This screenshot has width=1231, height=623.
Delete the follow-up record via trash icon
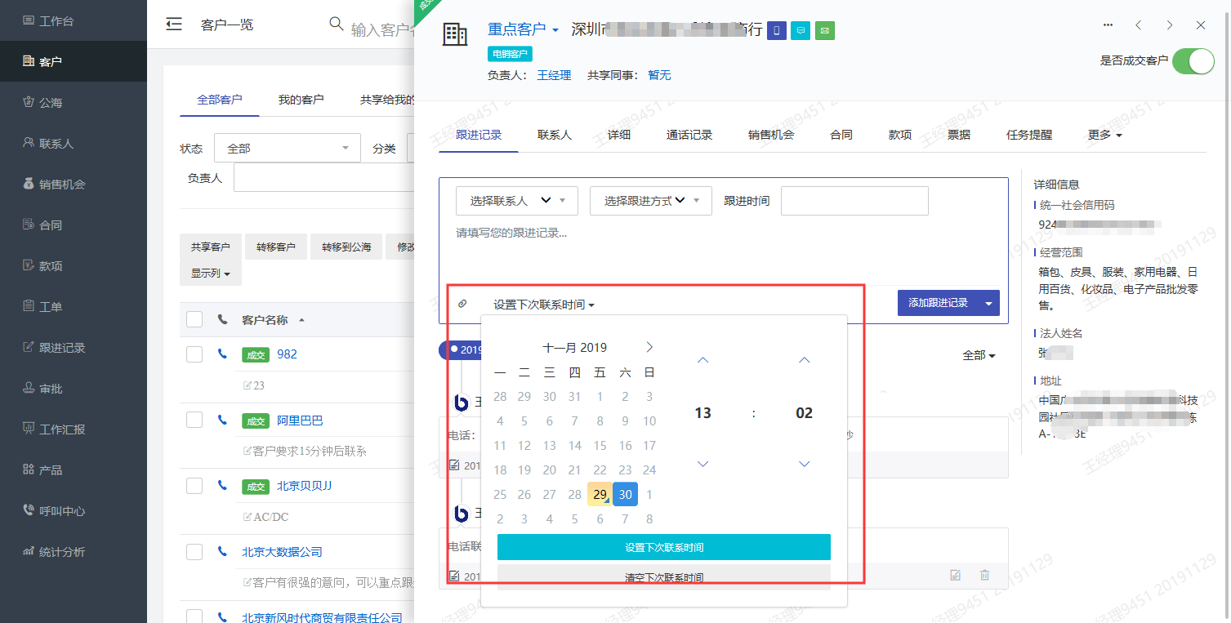[984, 575]
